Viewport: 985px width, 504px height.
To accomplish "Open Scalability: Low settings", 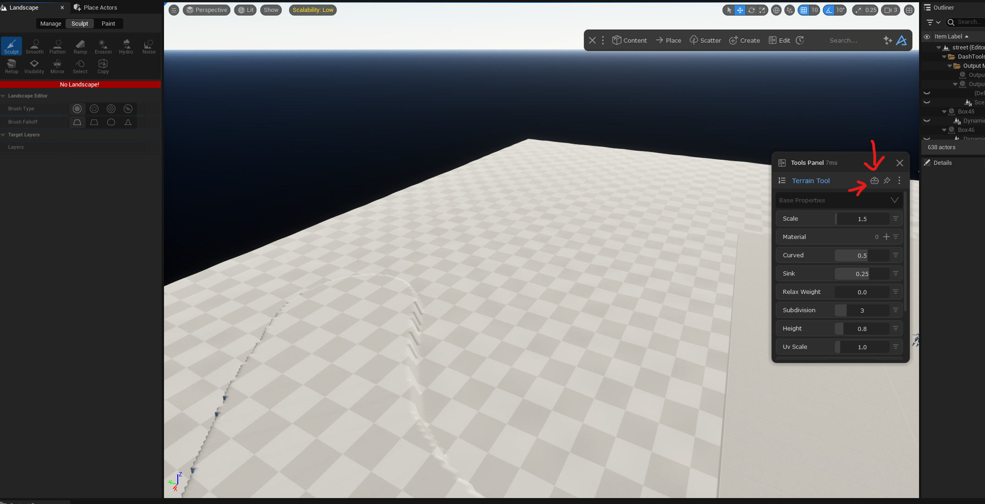I will click(313, 10).
